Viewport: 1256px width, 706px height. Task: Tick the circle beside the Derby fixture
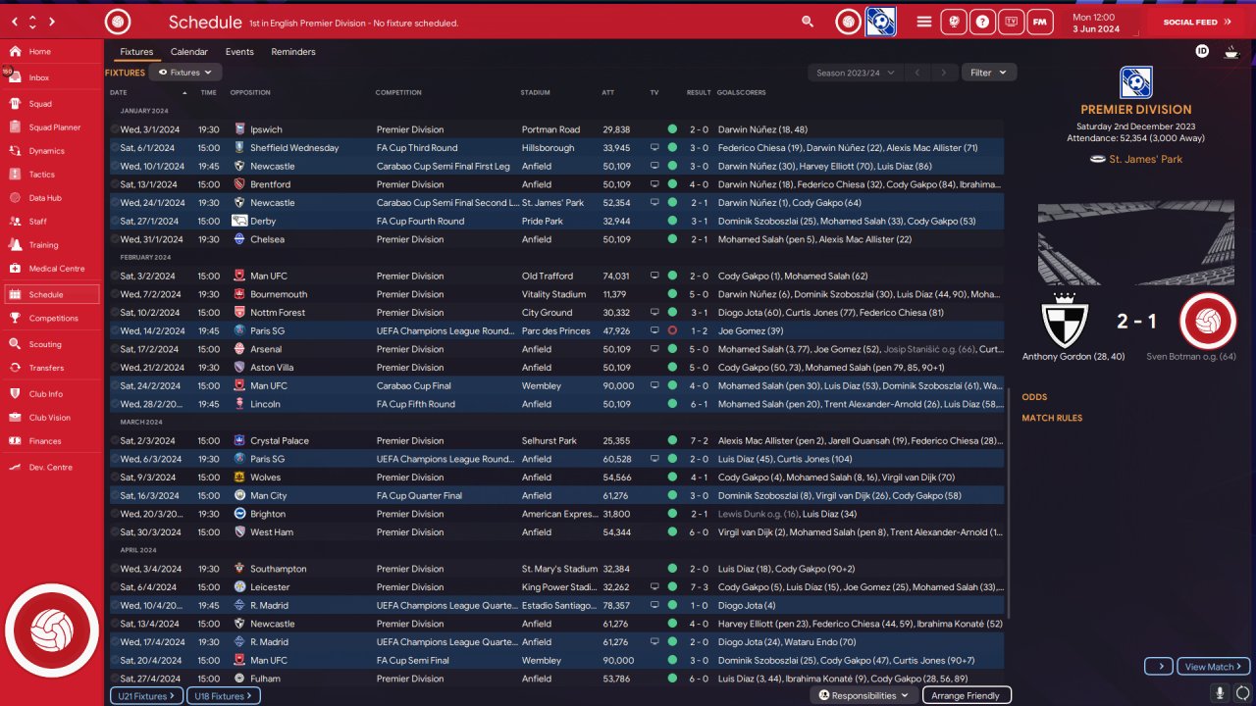(x=114, y=222)
